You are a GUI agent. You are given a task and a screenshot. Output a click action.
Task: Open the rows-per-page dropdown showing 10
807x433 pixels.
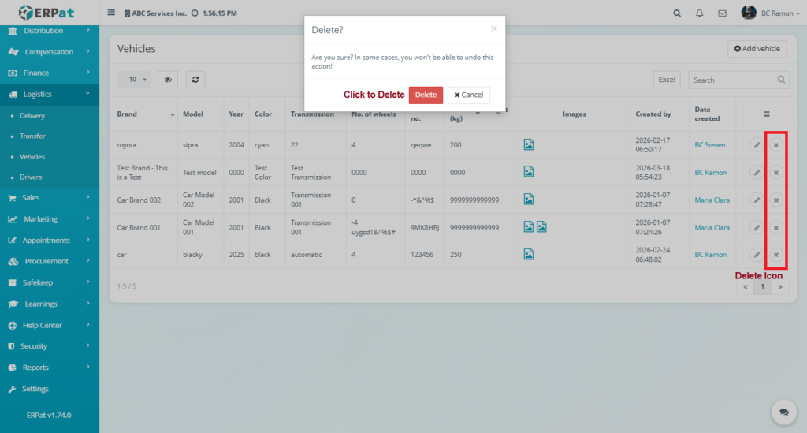pyautogui.click(x=137, y=80)
